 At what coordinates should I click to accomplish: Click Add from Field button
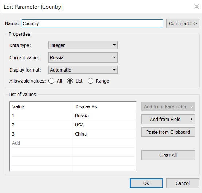click(x=168, y=119)
